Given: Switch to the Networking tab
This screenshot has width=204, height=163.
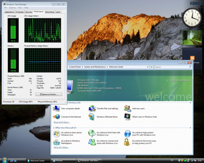Looking at the screenshot, I should pos(50,12).
